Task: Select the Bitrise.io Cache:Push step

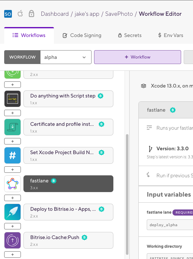Action: (x=68, y=240)
